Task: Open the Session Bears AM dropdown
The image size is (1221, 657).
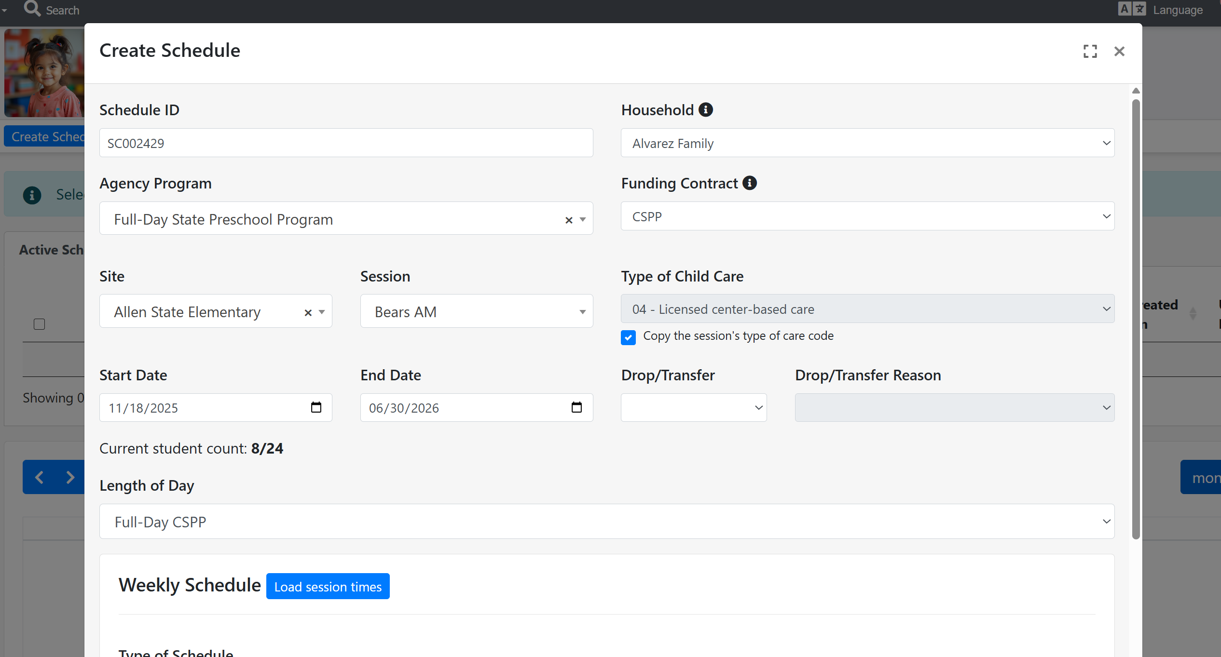Action: point(476,311)
